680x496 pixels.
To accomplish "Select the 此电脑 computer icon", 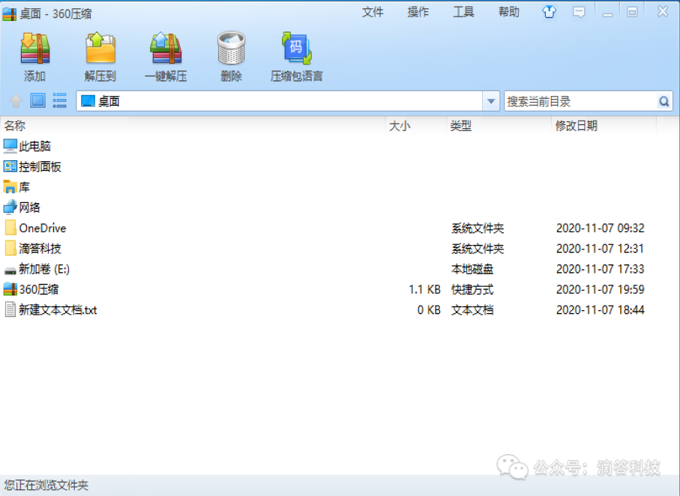I will coord(10,146).
